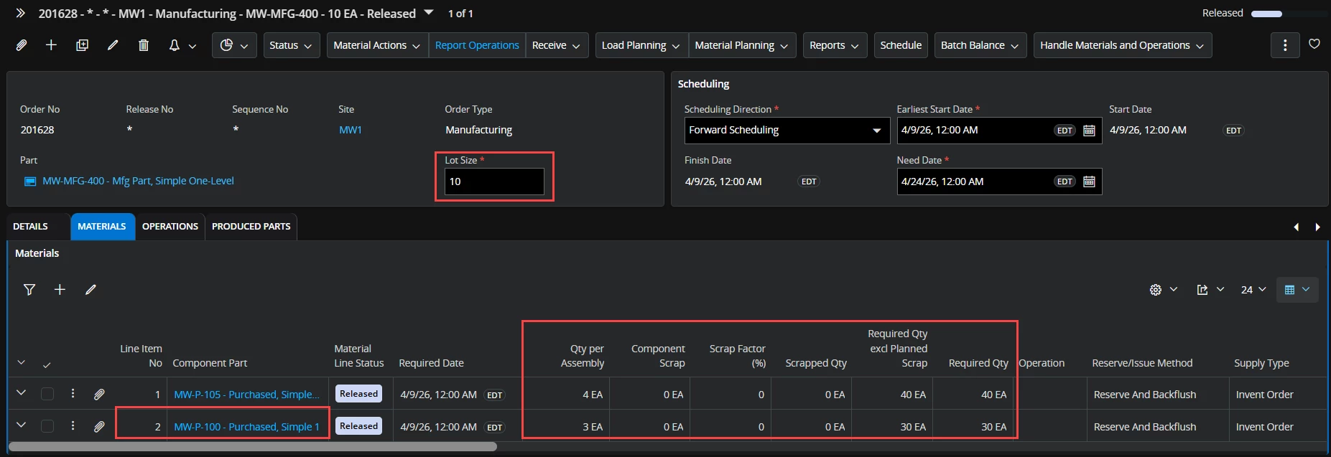Screen dimensions: 1331x457
Task: Expand the Material Actions dropdown
Action: [376, 45]
